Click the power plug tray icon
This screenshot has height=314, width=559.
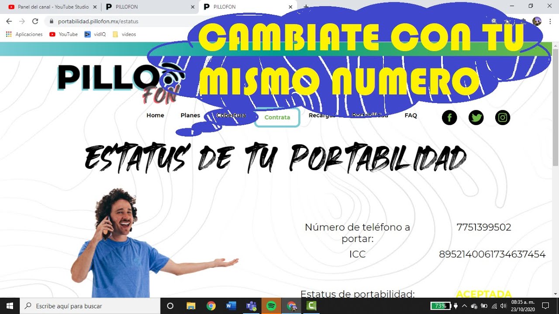click(x=456, y=306)
